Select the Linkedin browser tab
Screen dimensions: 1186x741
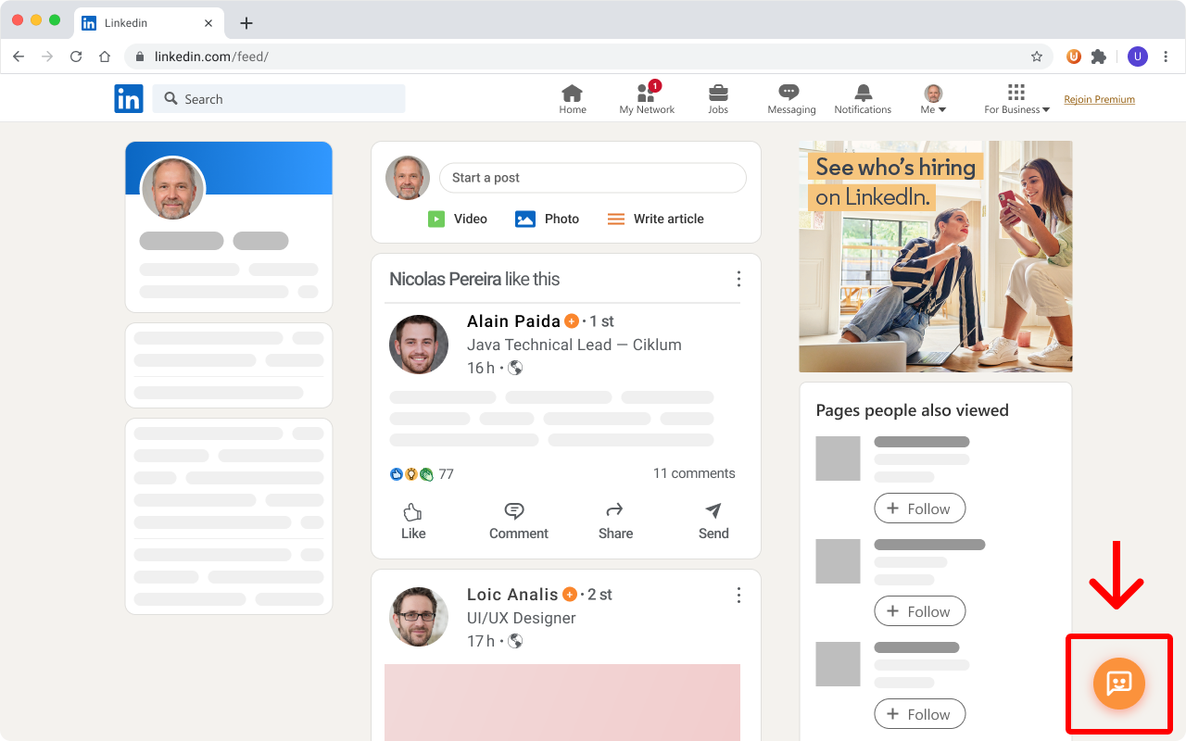point(148,23)
